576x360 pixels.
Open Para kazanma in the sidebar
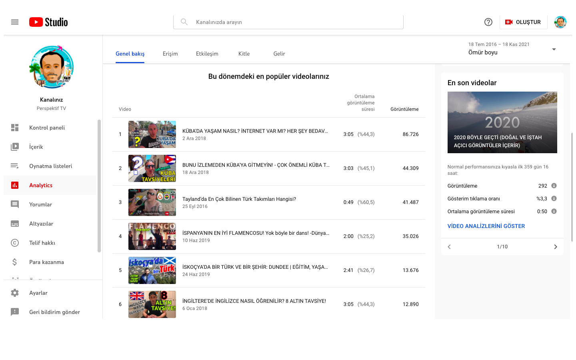coord(50,262)
